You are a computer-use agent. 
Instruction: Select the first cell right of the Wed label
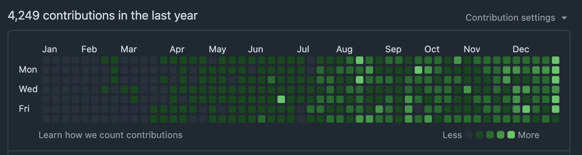click(46, 90)
